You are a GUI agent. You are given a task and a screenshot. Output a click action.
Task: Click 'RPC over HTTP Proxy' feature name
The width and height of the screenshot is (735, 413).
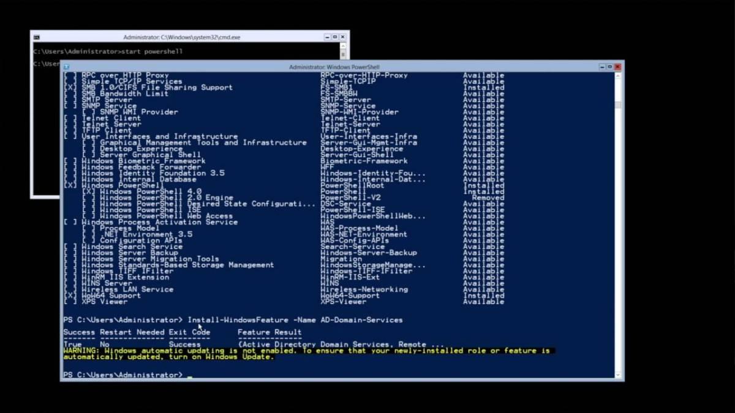tap(125, 75)
